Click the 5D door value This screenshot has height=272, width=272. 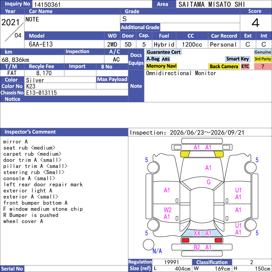click(x=128, y=45)
